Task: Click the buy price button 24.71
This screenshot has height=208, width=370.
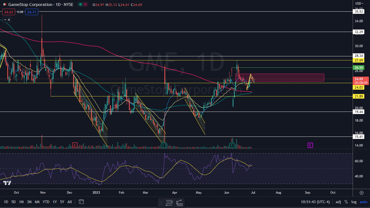Action: coord(32,12)
